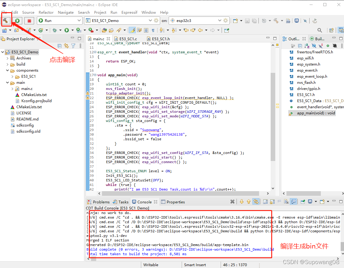The height and width of the screenshot is (268, 344).
Task: Select sdkconfig.old file
Action: point(28,131)
